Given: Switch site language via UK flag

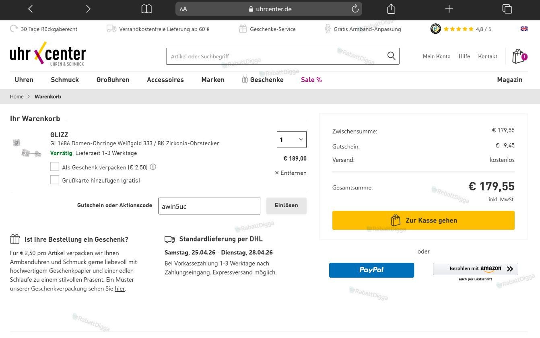Looking at the screenshot, I should pyautogui.click(x=524, y=29).
